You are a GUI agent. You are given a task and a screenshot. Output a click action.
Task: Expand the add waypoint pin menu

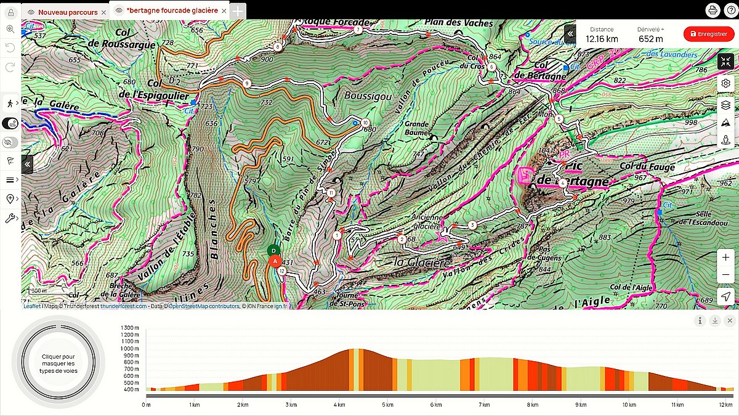(x=10, y=199)
